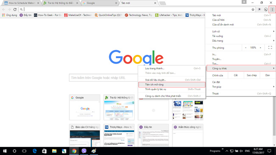
Task: Open Tải xuống from Chrome menu
Action: [240, 36]
